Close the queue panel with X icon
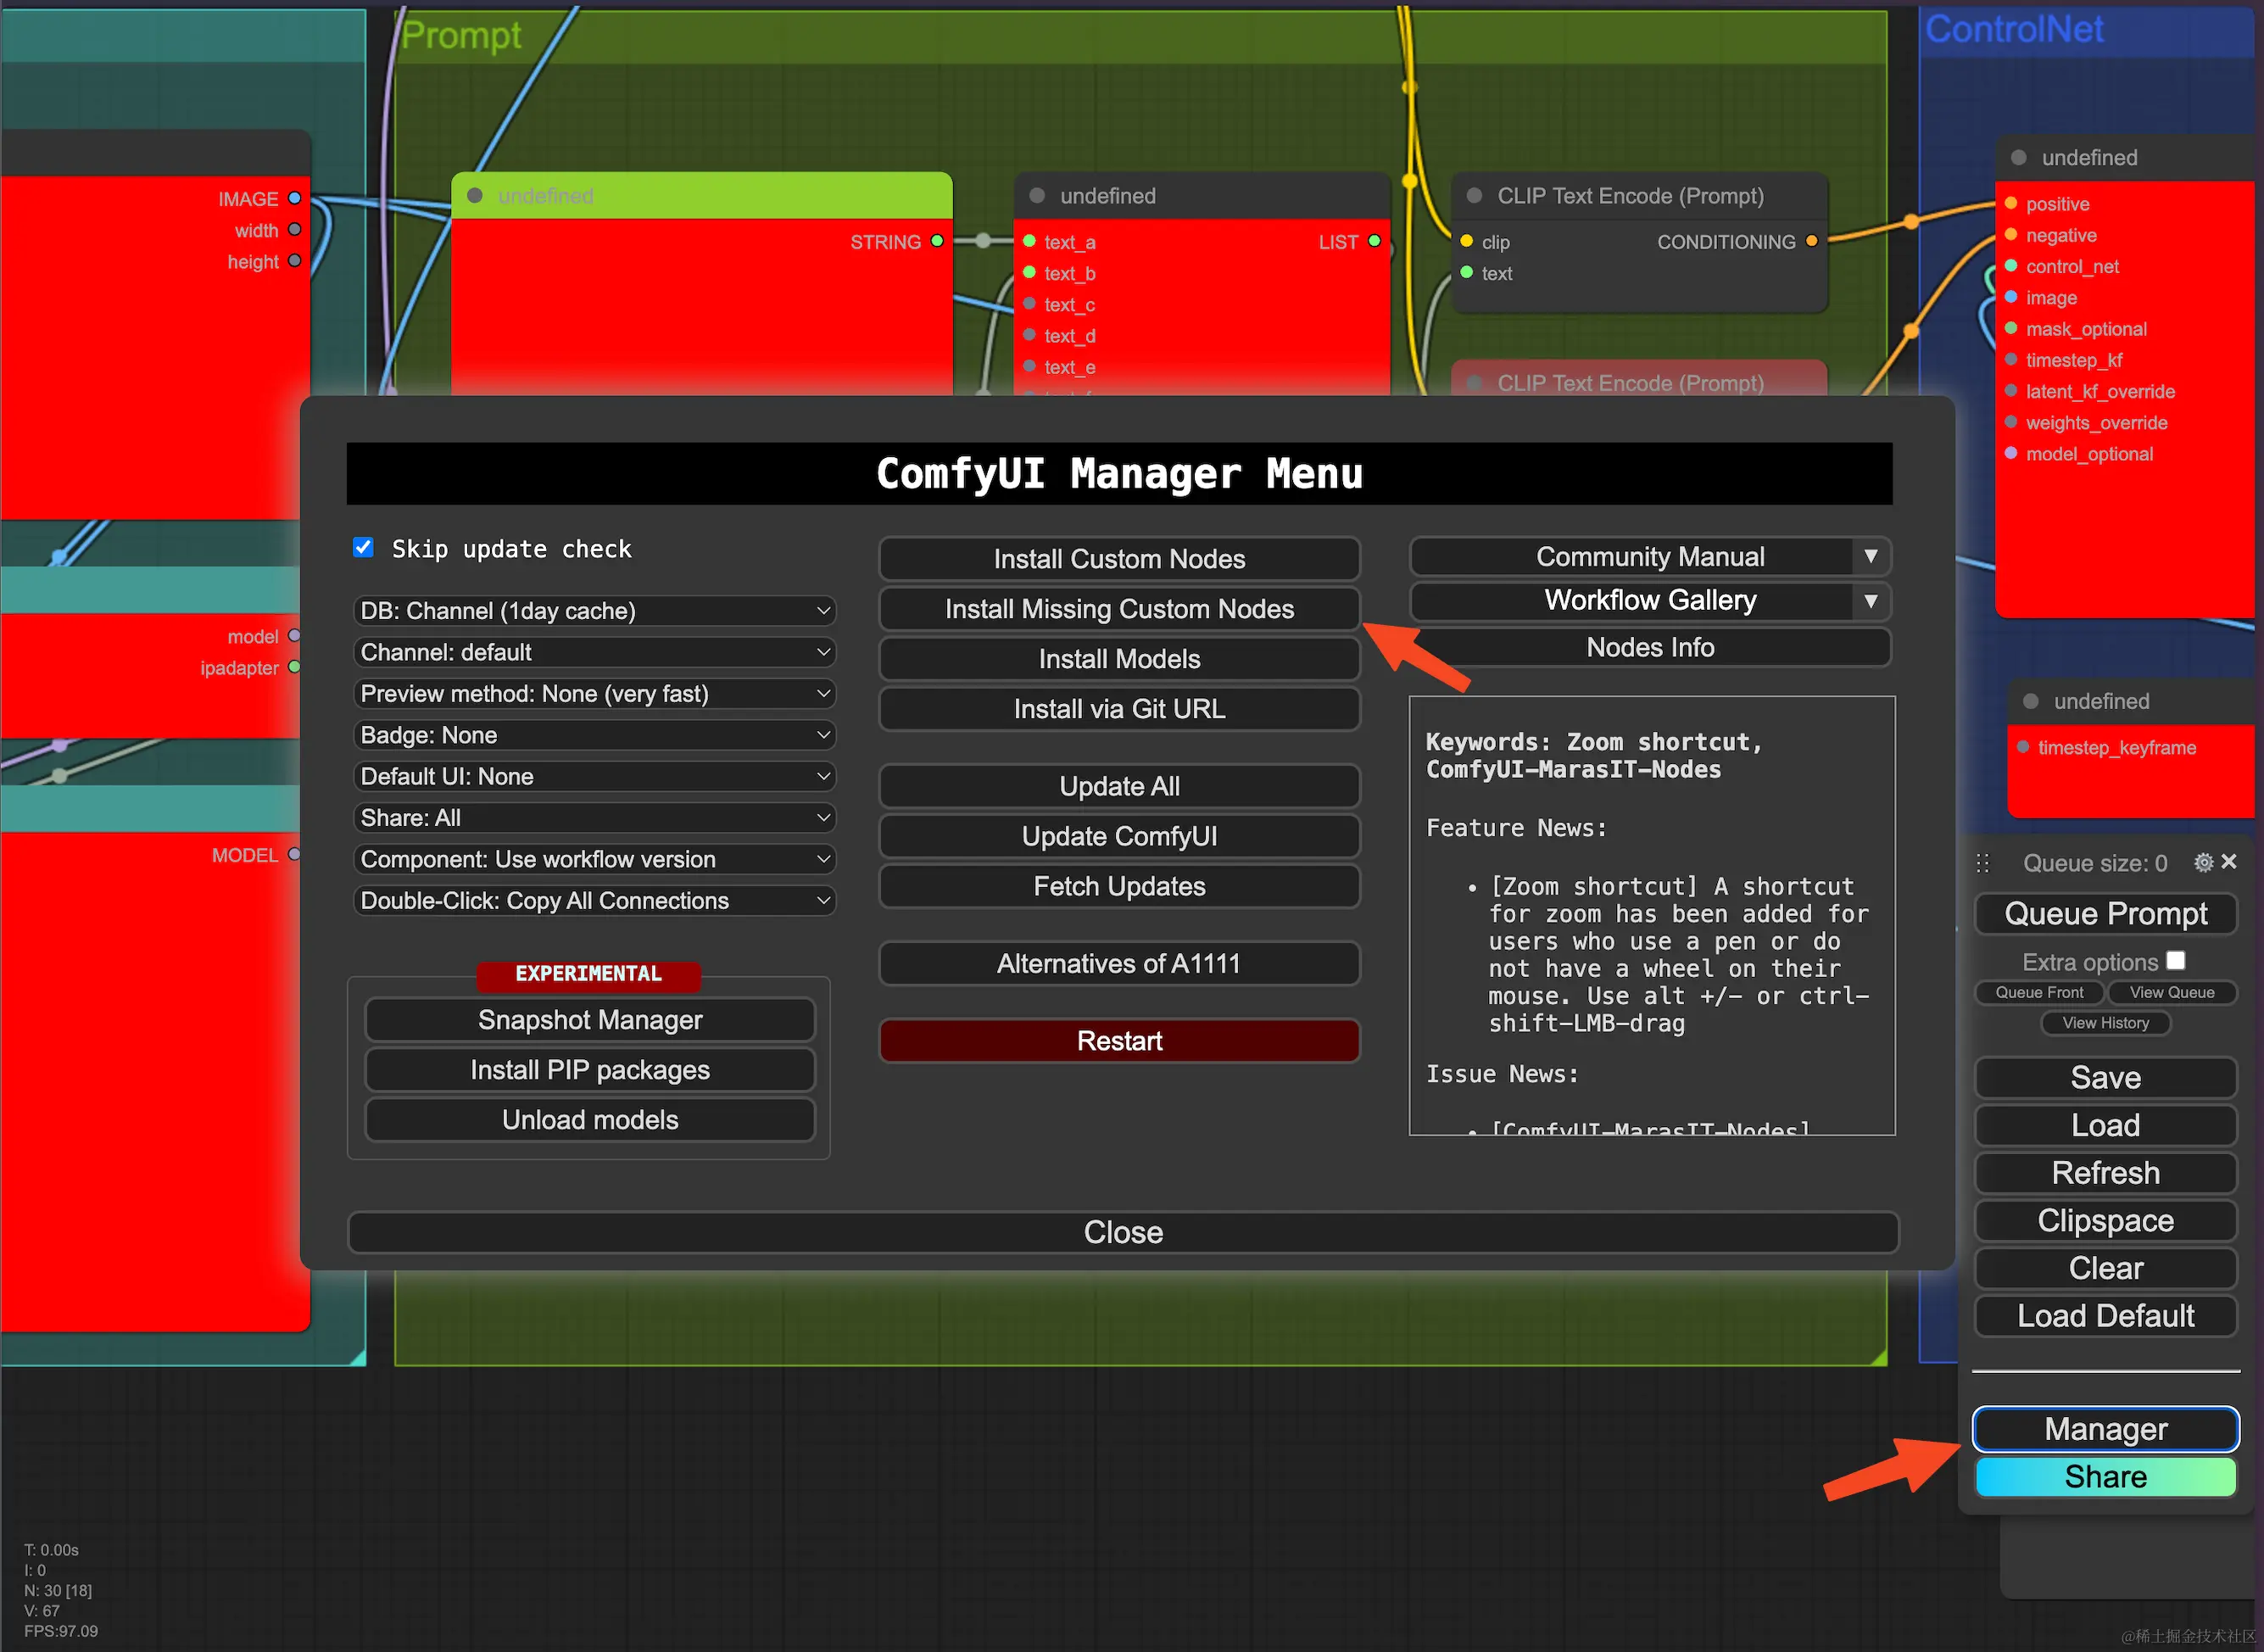Viewport: 2264px width, 1652px height. [x=2229, y=862]
